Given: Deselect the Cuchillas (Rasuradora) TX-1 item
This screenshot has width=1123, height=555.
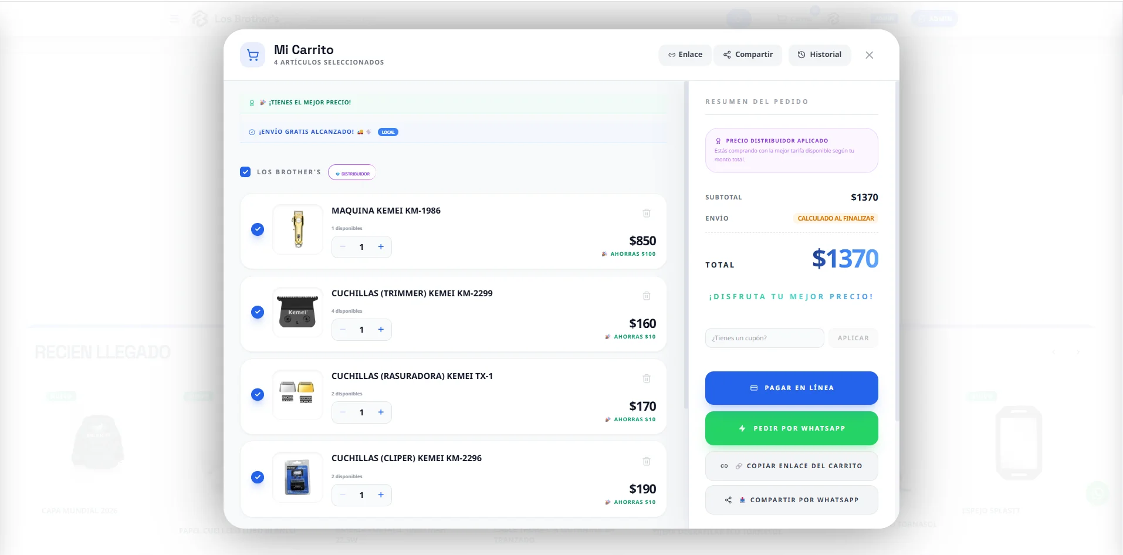Looking at the screenshot, I should click(258, 395).
